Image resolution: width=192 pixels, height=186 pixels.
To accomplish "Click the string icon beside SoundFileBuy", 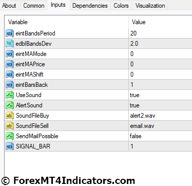I will click(10, 116).
